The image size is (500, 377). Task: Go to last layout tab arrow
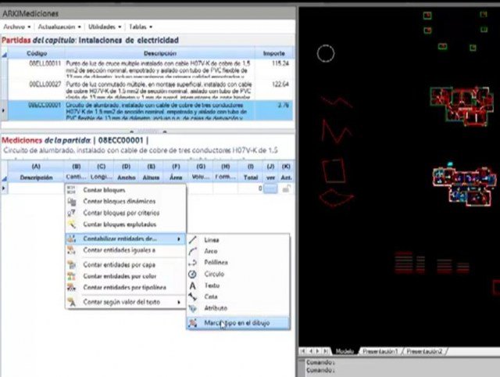pyautogui.click(x=326, y=351)
